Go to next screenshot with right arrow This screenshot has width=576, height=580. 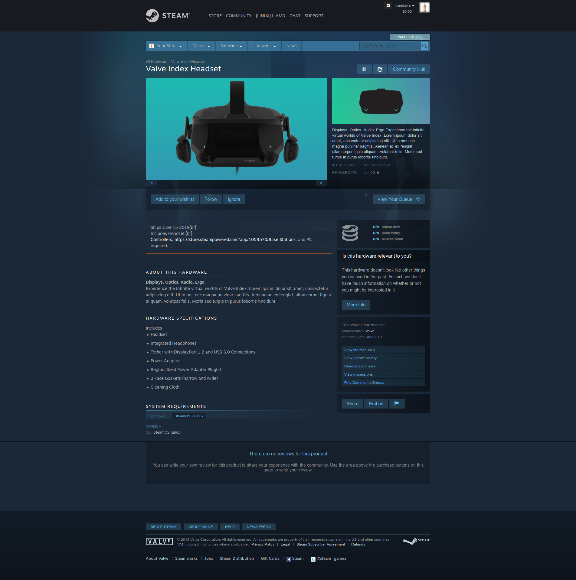[x=322, y=183]
